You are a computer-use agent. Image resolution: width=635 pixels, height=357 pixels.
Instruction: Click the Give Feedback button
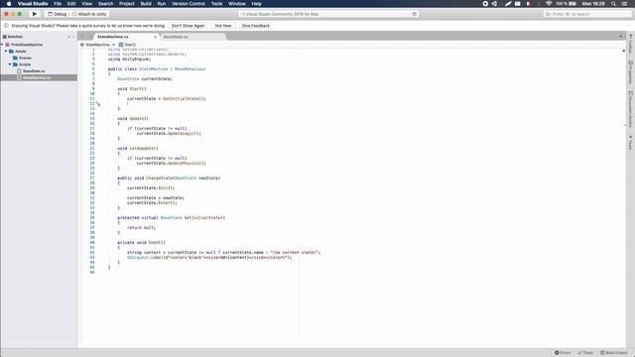click(256, 26)
